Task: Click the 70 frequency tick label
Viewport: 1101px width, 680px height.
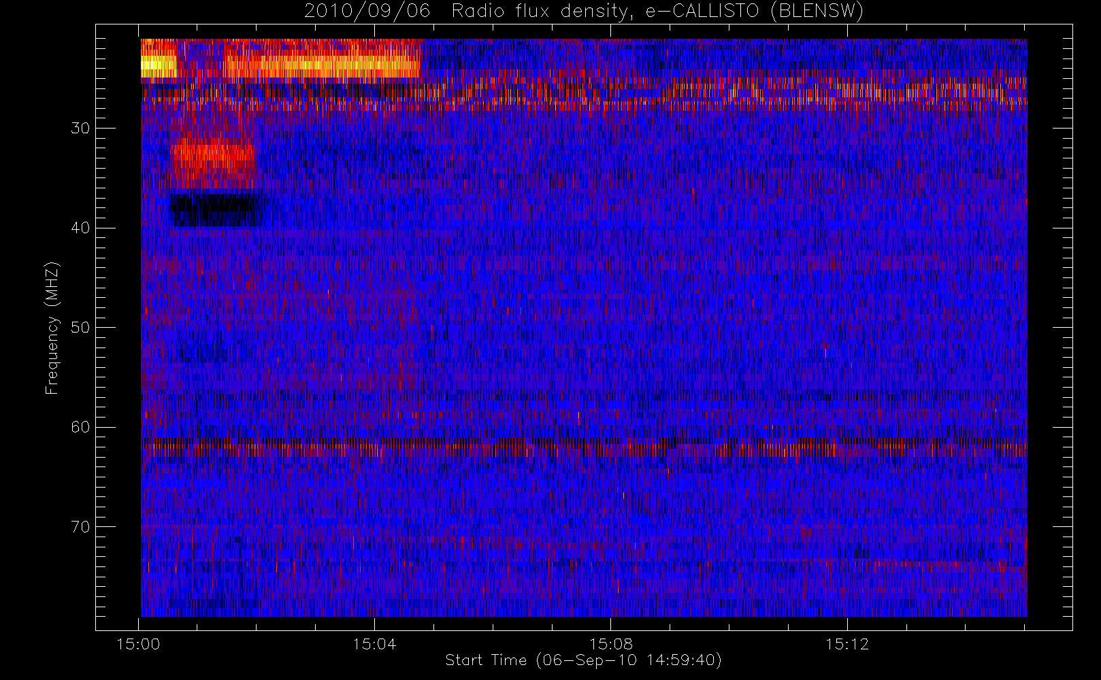Action: (x=80, y=526)
